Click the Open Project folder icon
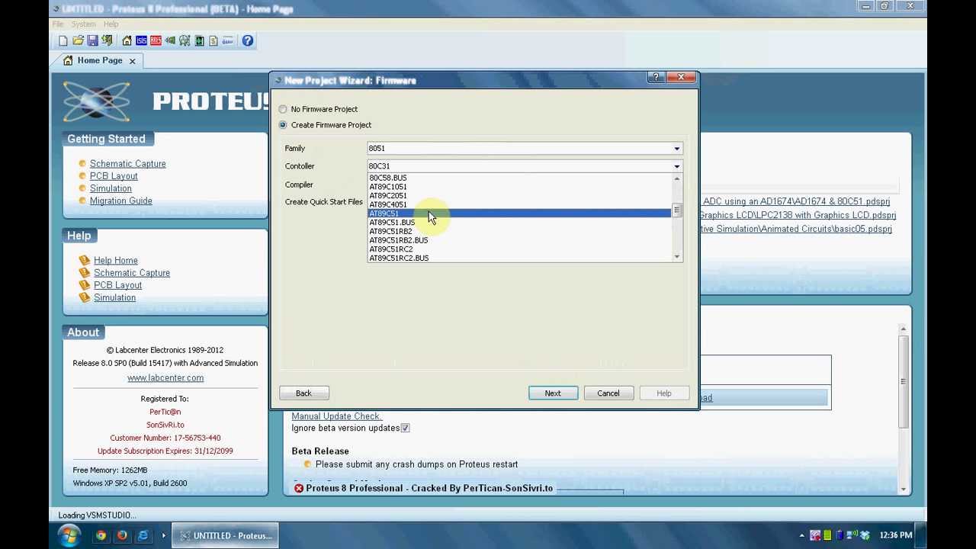Viewport: 976px width, 549px height. click(x=78, y=40)
